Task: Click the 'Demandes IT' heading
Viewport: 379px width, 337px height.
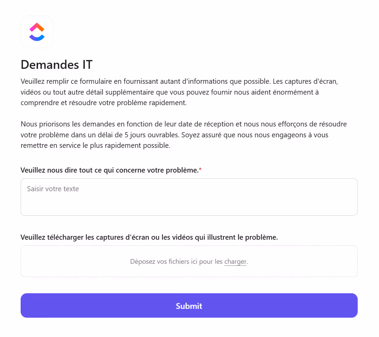Action: click(56, 64)
